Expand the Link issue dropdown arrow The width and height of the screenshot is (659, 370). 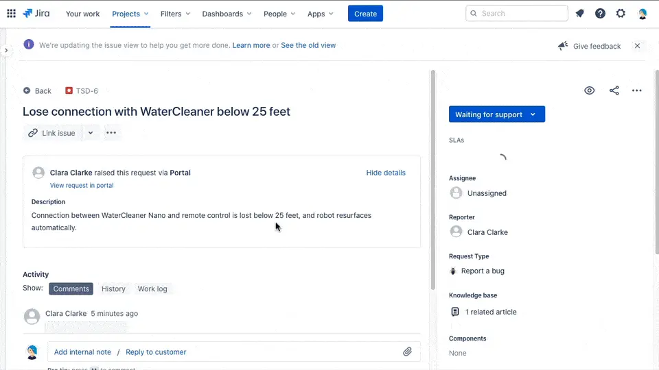[91, 133]
